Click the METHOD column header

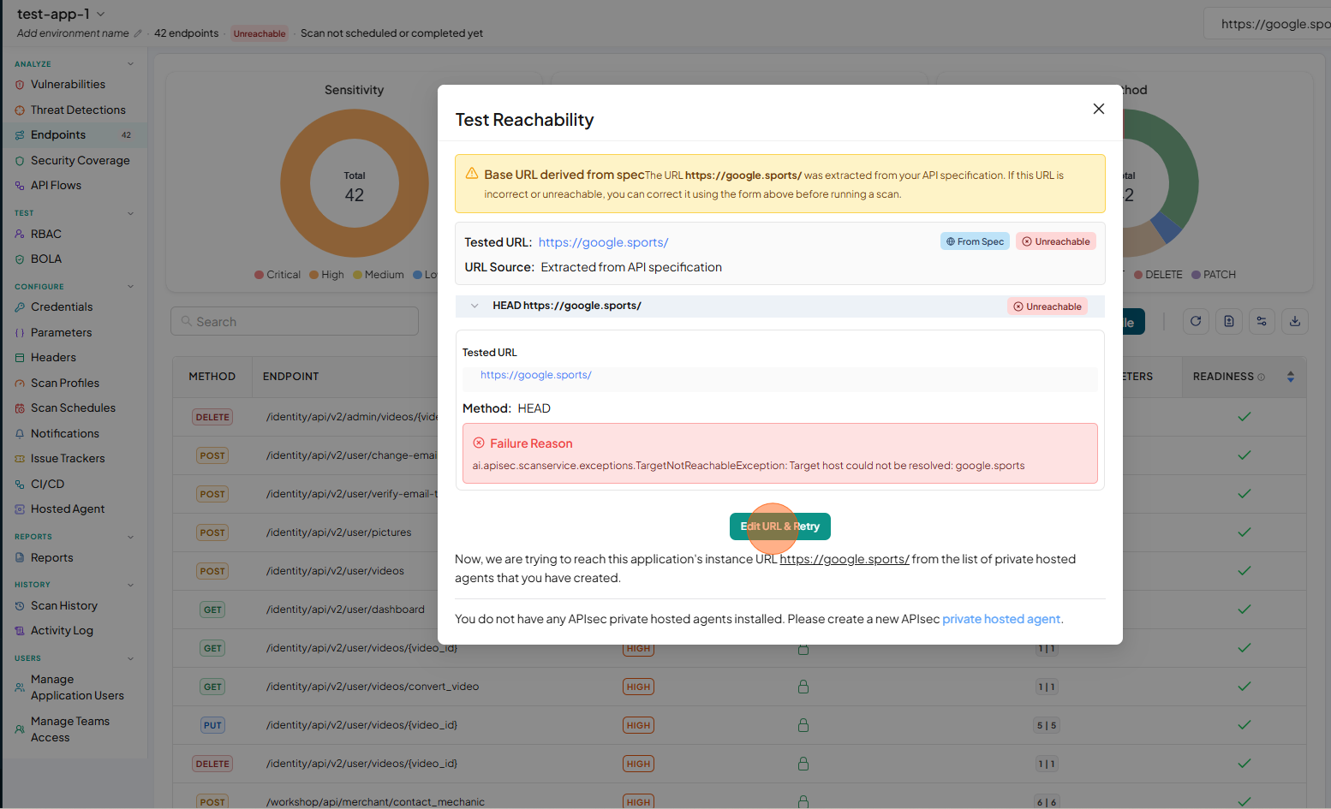(212, 377)
